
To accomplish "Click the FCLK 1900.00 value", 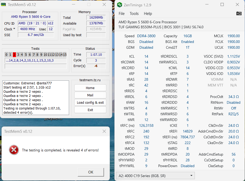I will coord(233,42).
